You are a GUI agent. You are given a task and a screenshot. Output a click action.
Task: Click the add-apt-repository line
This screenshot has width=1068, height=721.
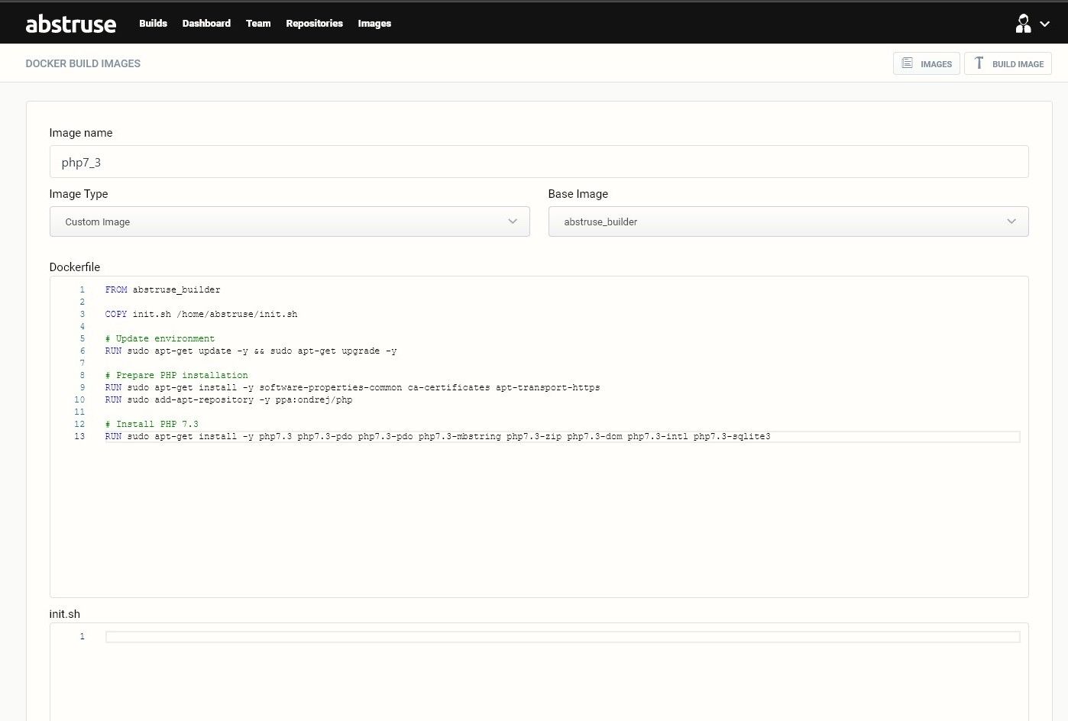click(x=228, y=400)
